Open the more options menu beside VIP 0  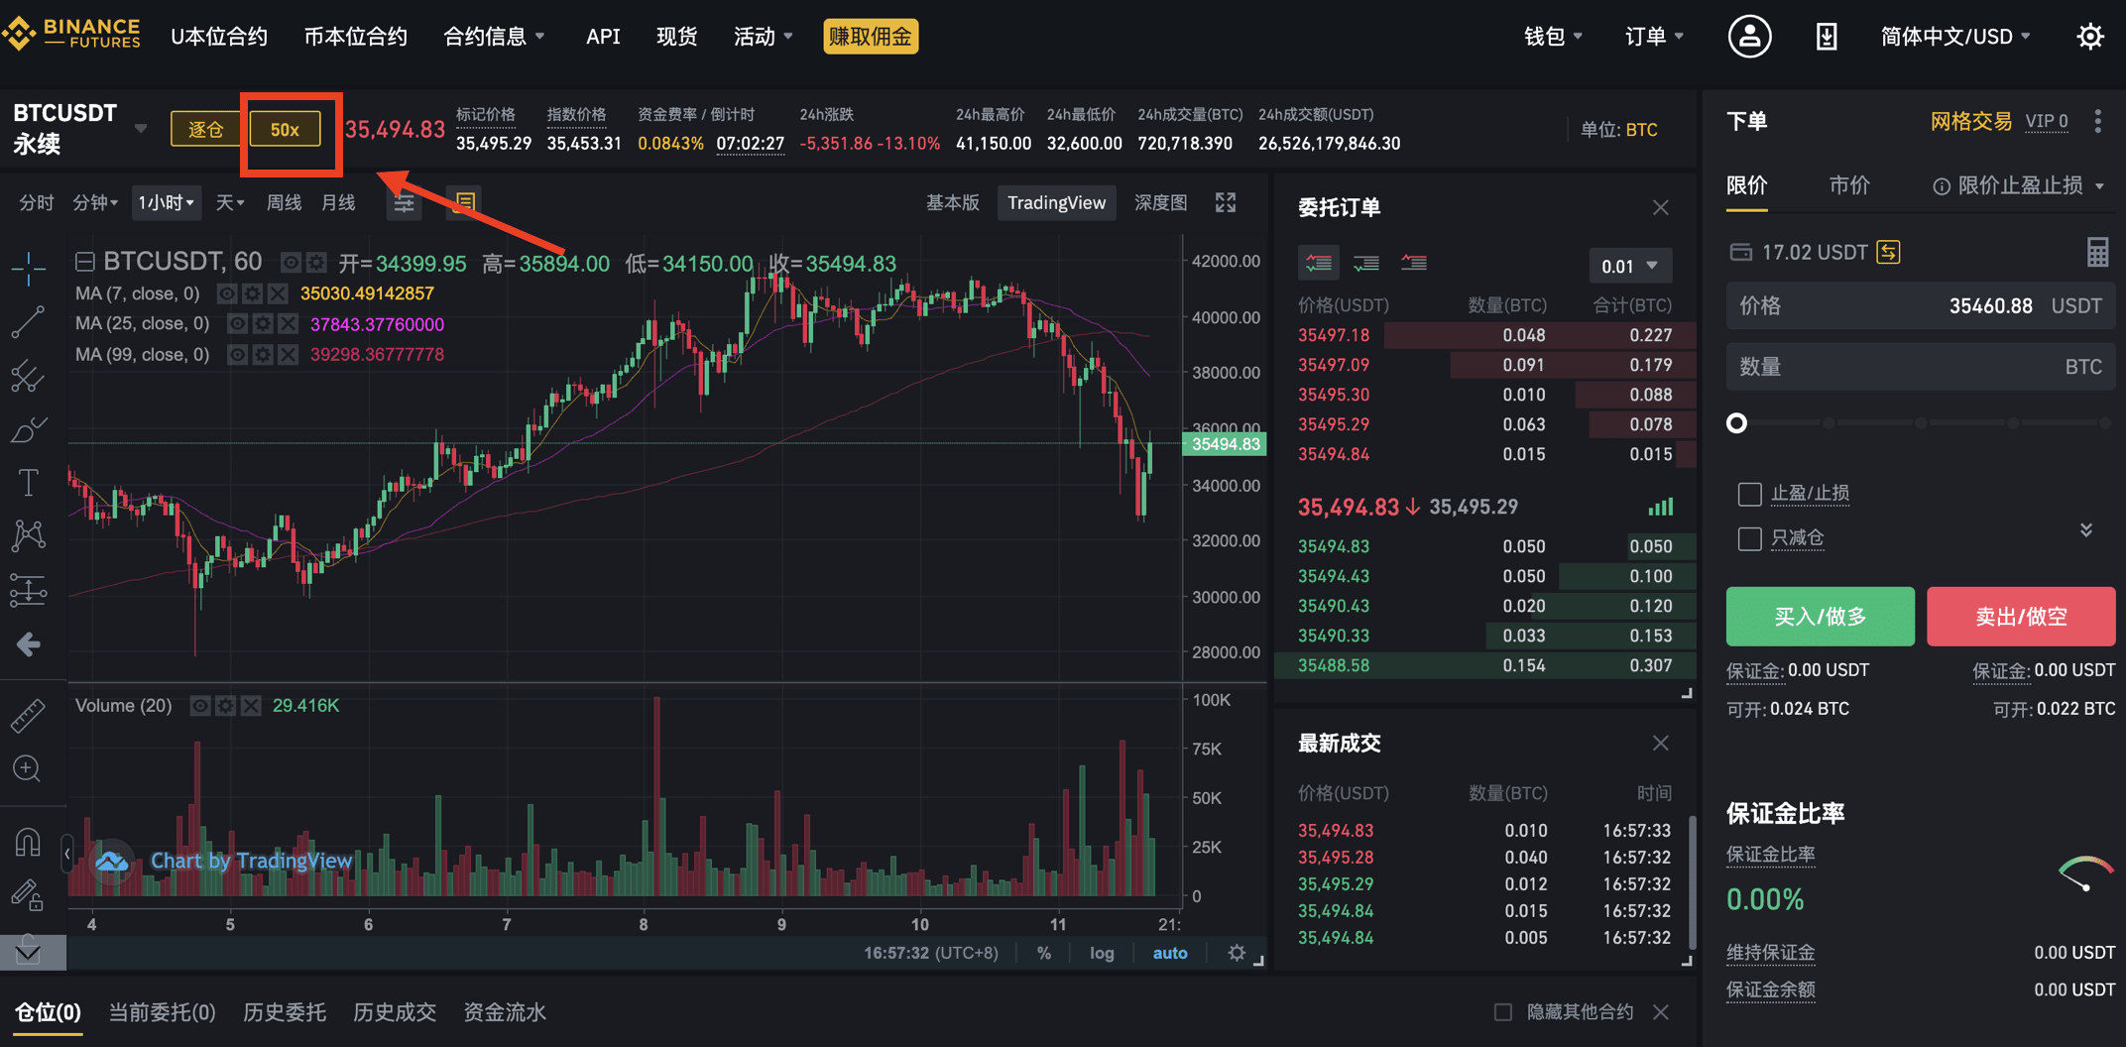coord(2098,122)
